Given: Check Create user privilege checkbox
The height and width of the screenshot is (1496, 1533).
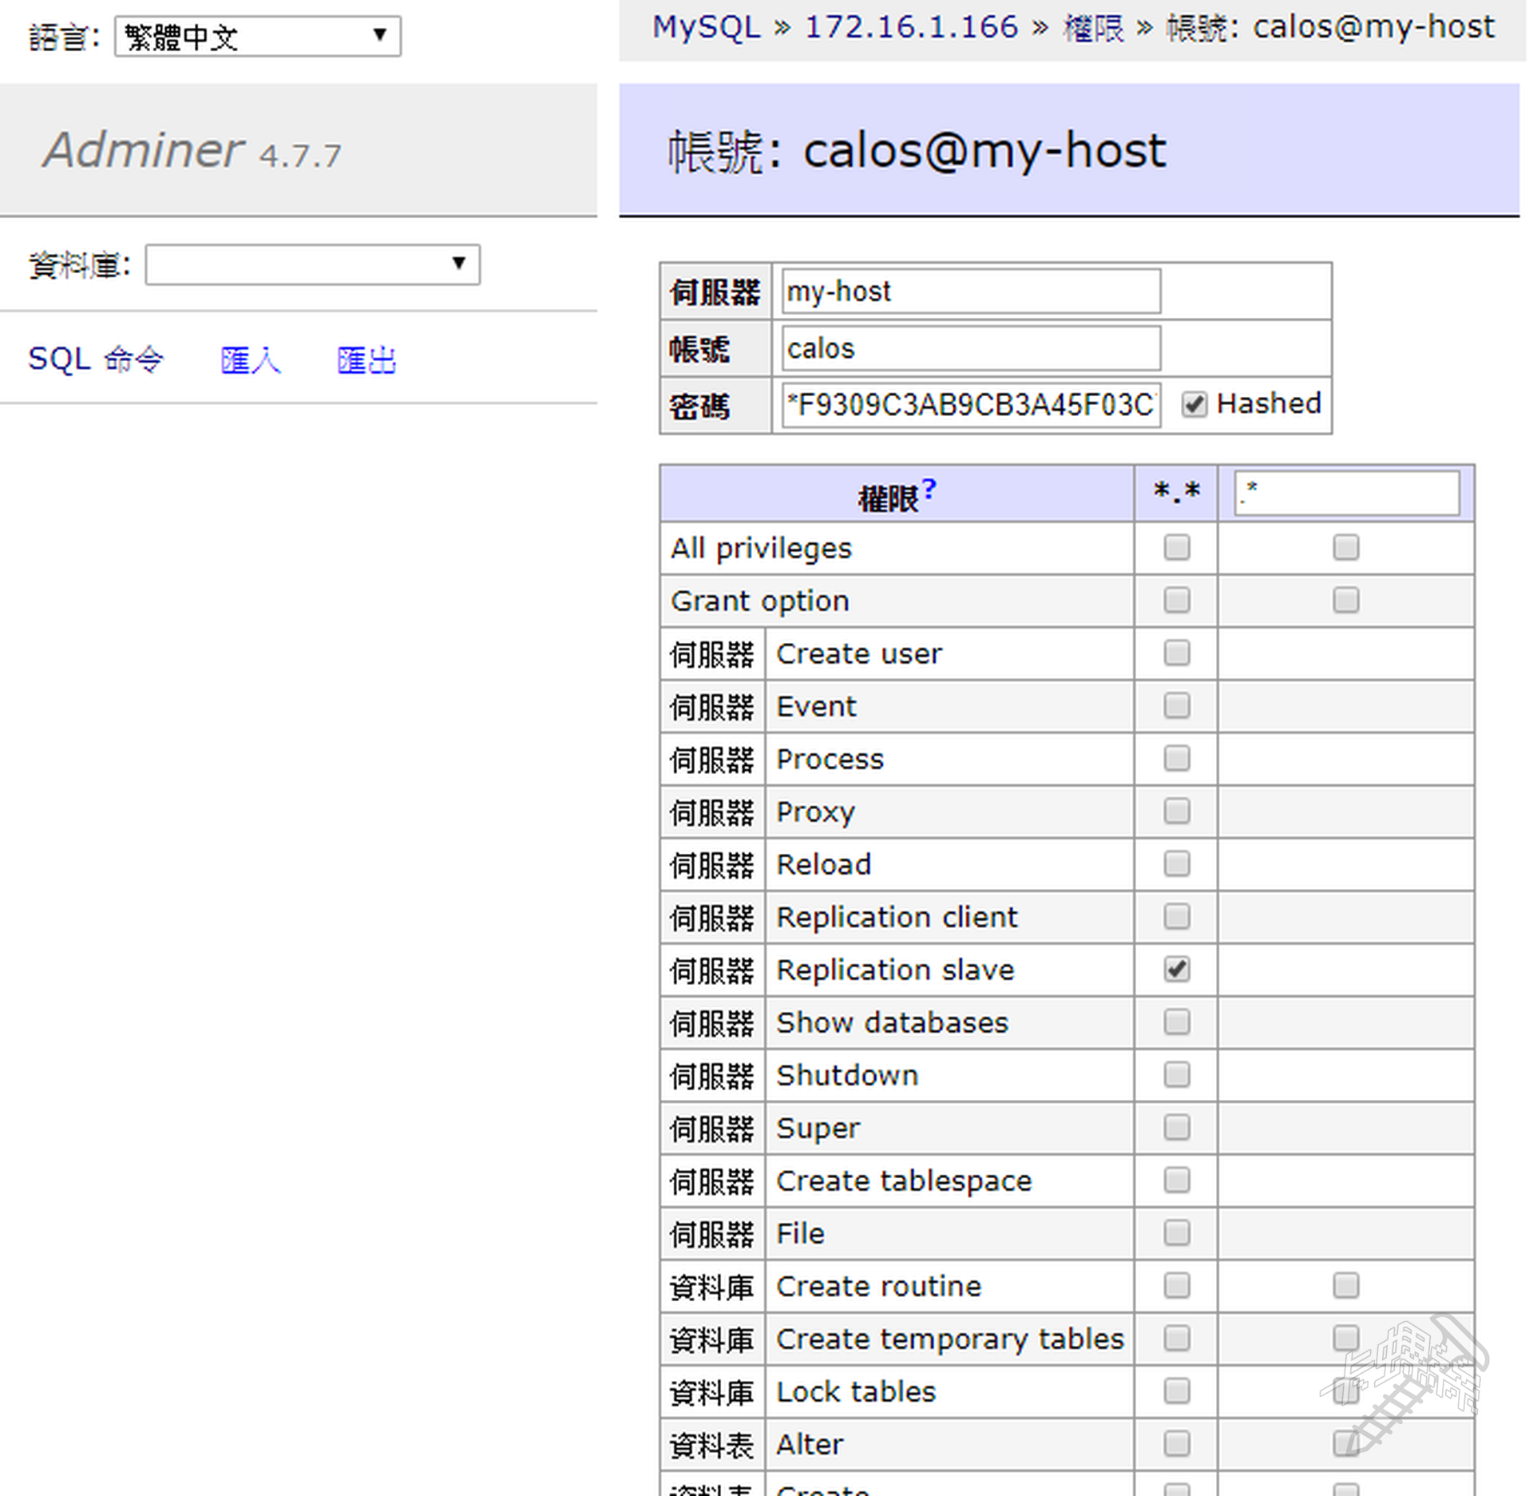Looking at the screenshot, I should [1176, 653].
